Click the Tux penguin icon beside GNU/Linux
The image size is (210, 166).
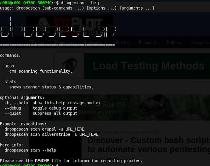click(x=85, y=42)
